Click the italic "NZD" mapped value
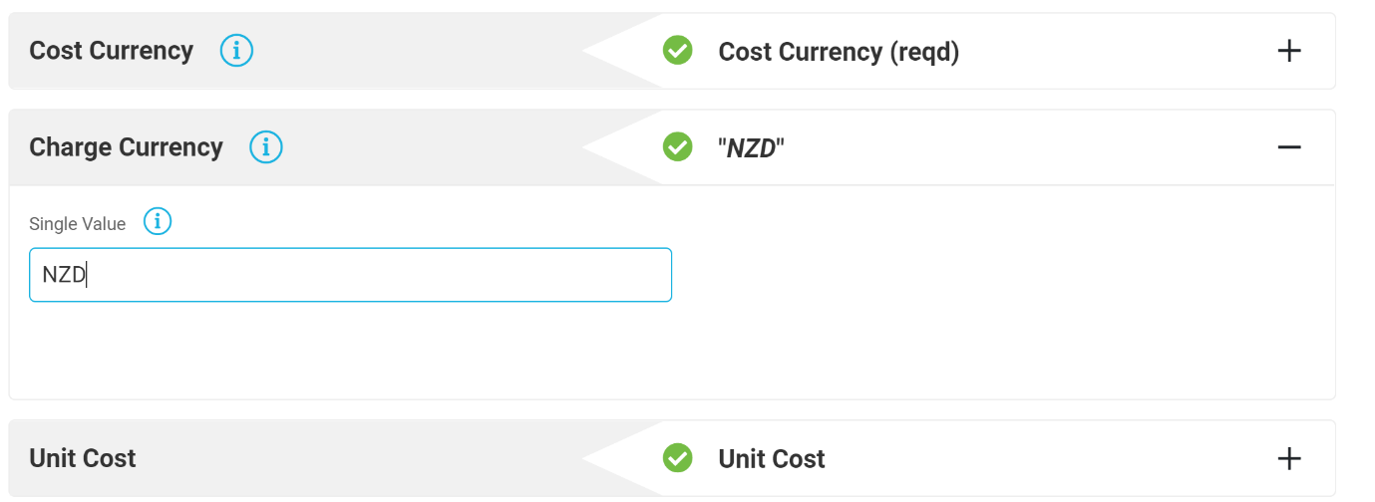Viewport: 1375px width, 502px height. (x=752, y=148)
